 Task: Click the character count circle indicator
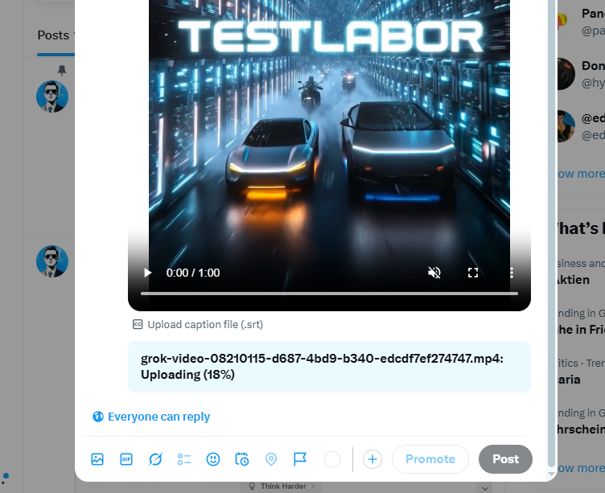pos(332,459)
